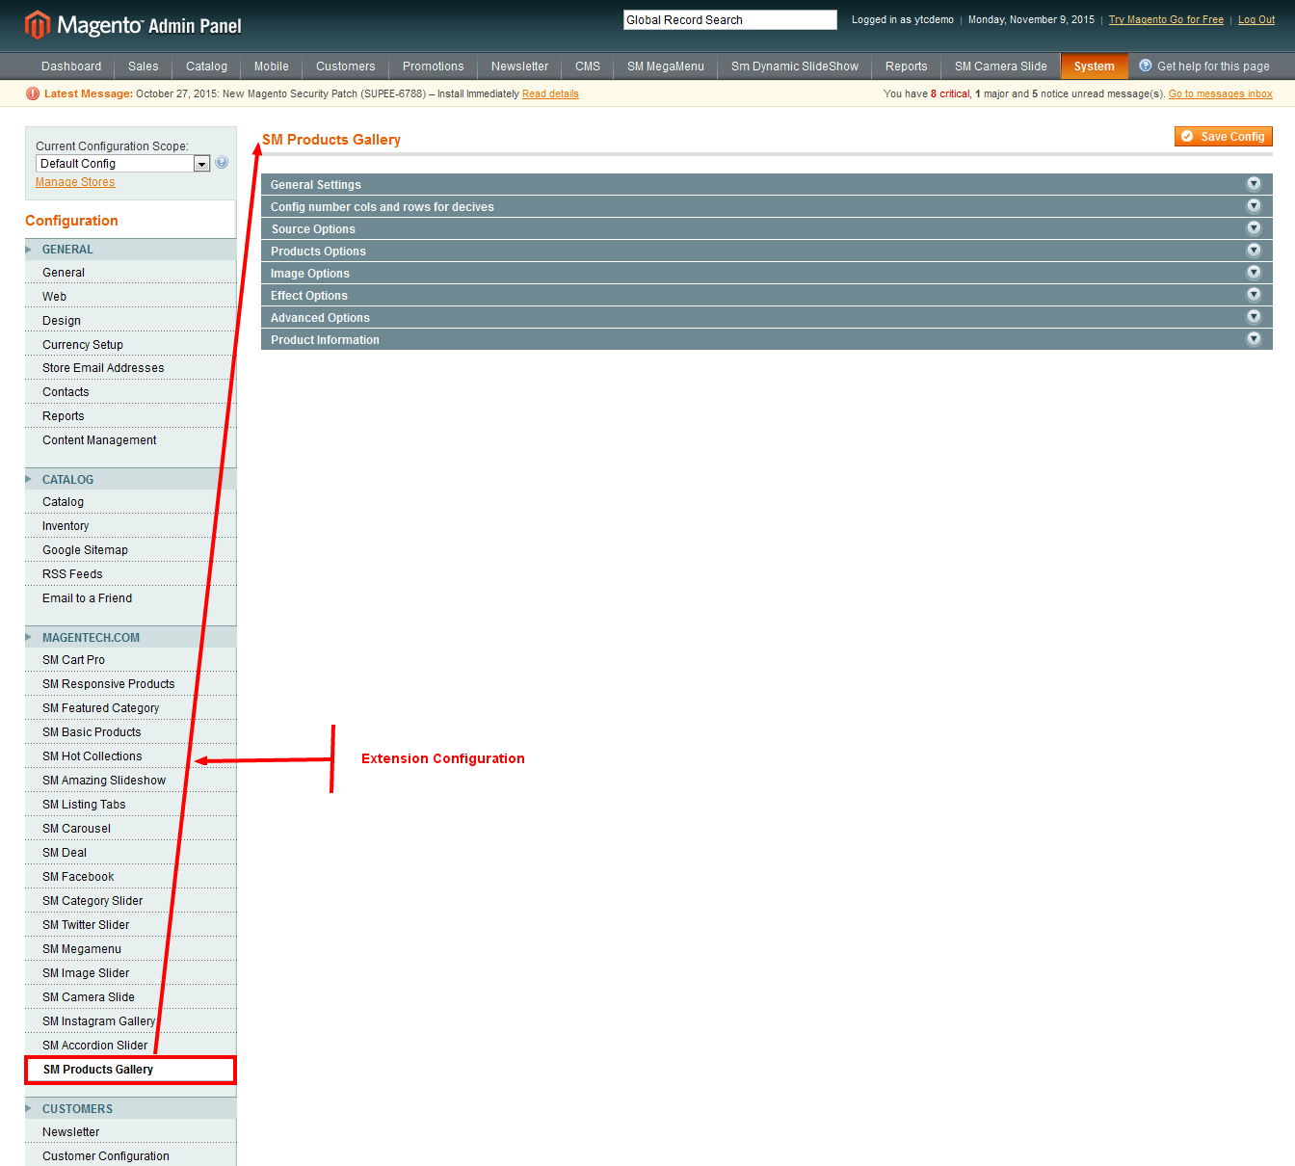The width and height of the screenshot is (1295, 1166).
Task: Select SM Deal item
Action: pyautogui.click(x=130, y=853)
